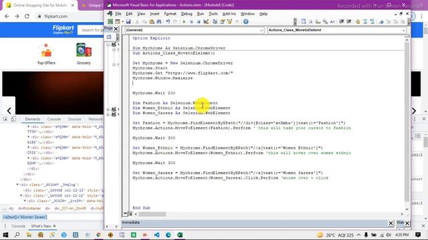Click the Break pause icon
The image size is (428, 240).
(191, 22)
